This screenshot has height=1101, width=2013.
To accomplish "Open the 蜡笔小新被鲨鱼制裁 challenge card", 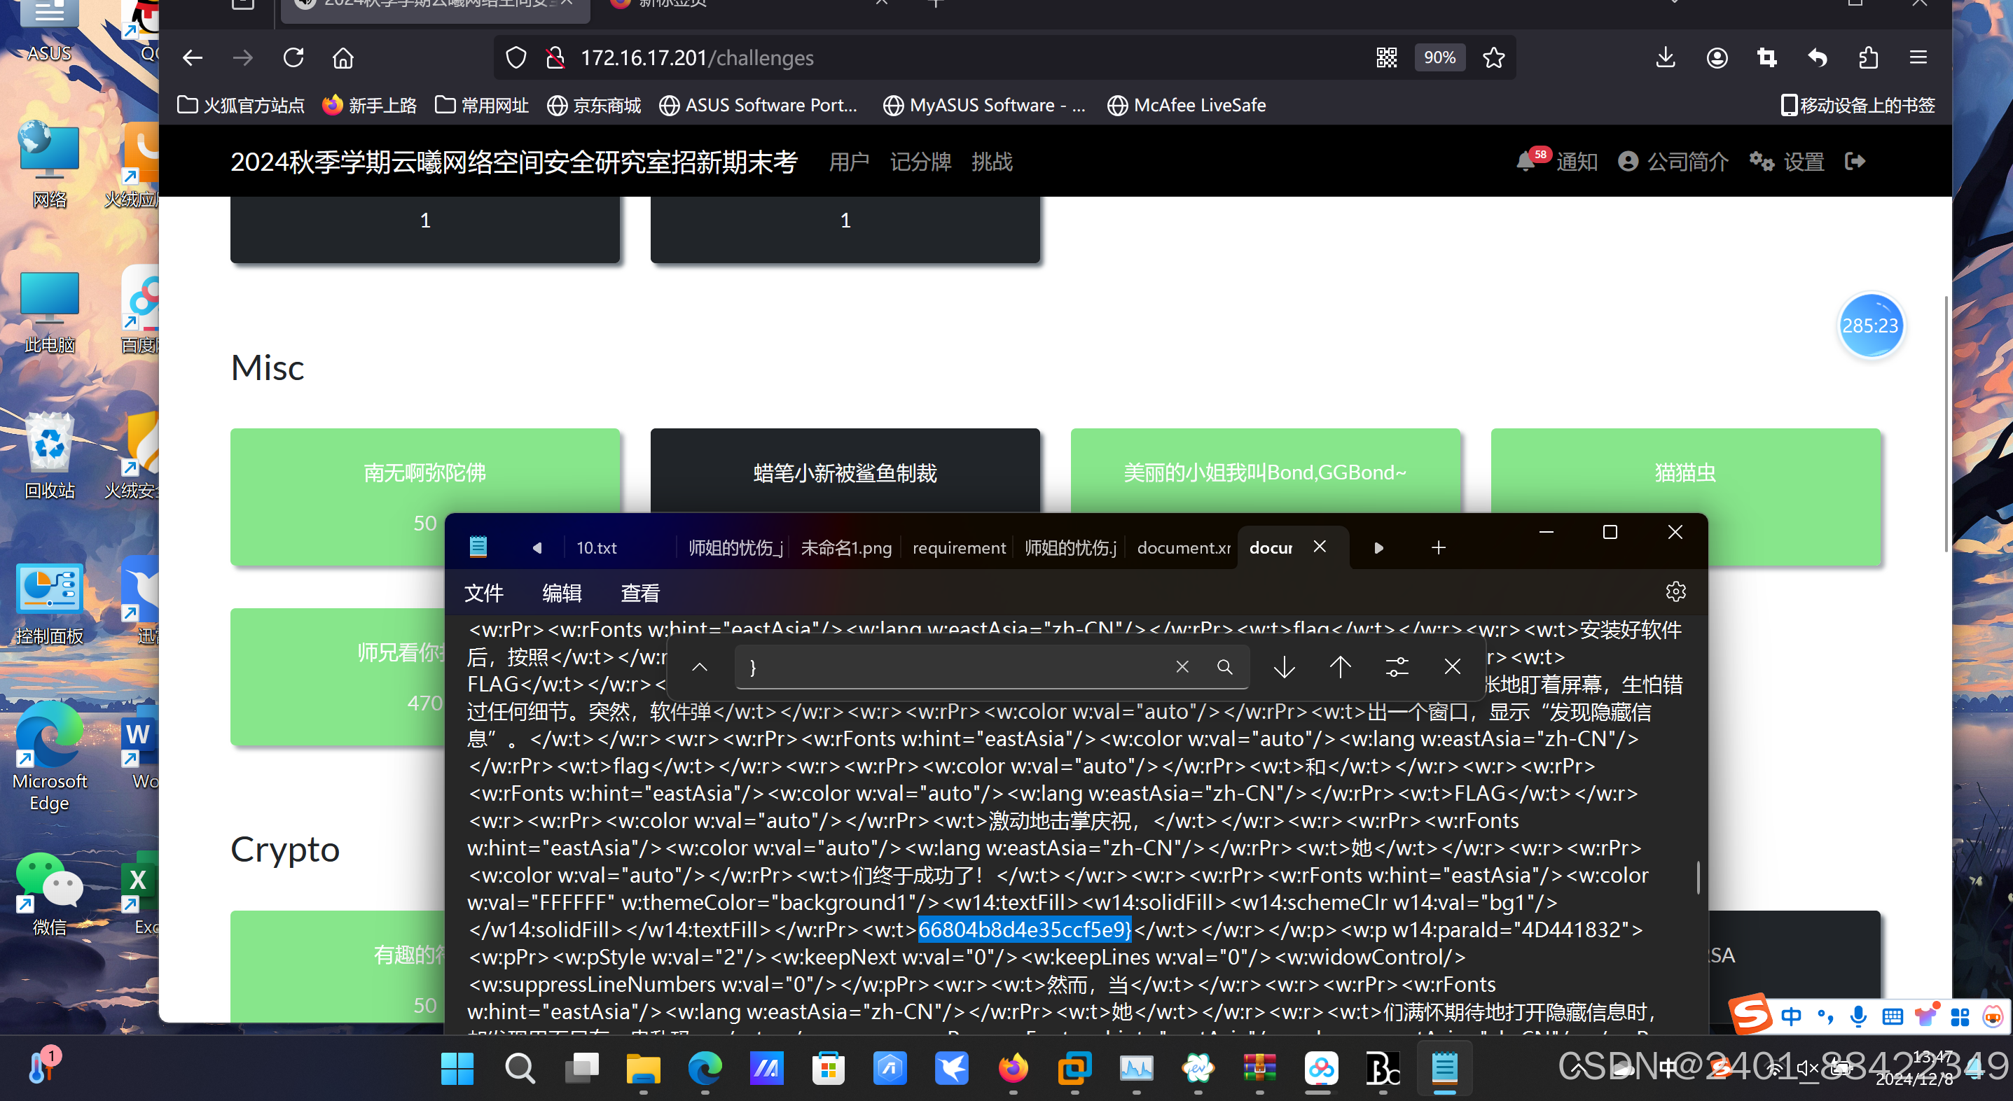I will pos(845,472).
